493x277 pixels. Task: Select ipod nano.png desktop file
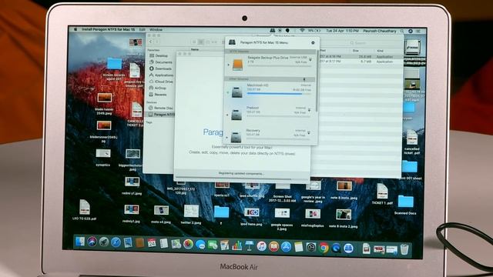251,217
